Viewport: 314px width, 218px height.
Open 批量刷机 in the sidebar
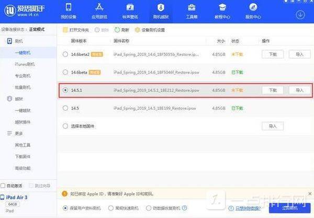[23, 87]
